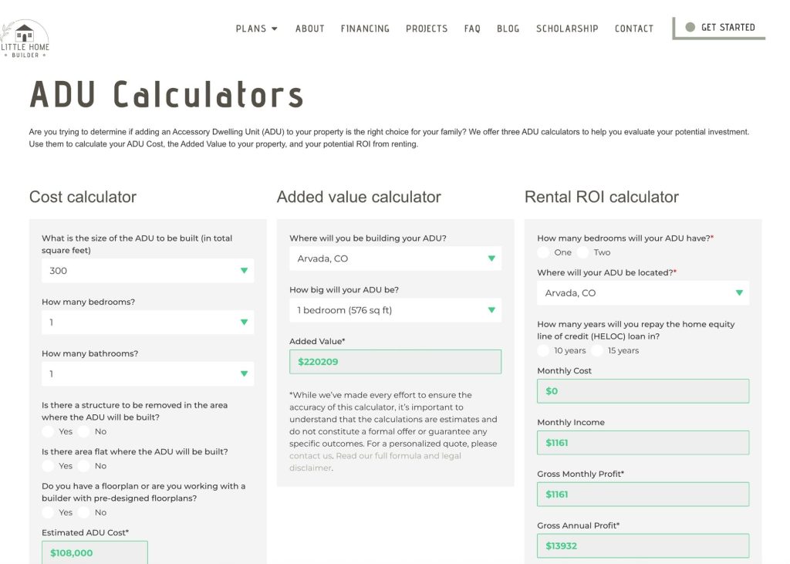Expand Rental ROI location dropdown
Screen dimensions: 790x564
[643, 293]
